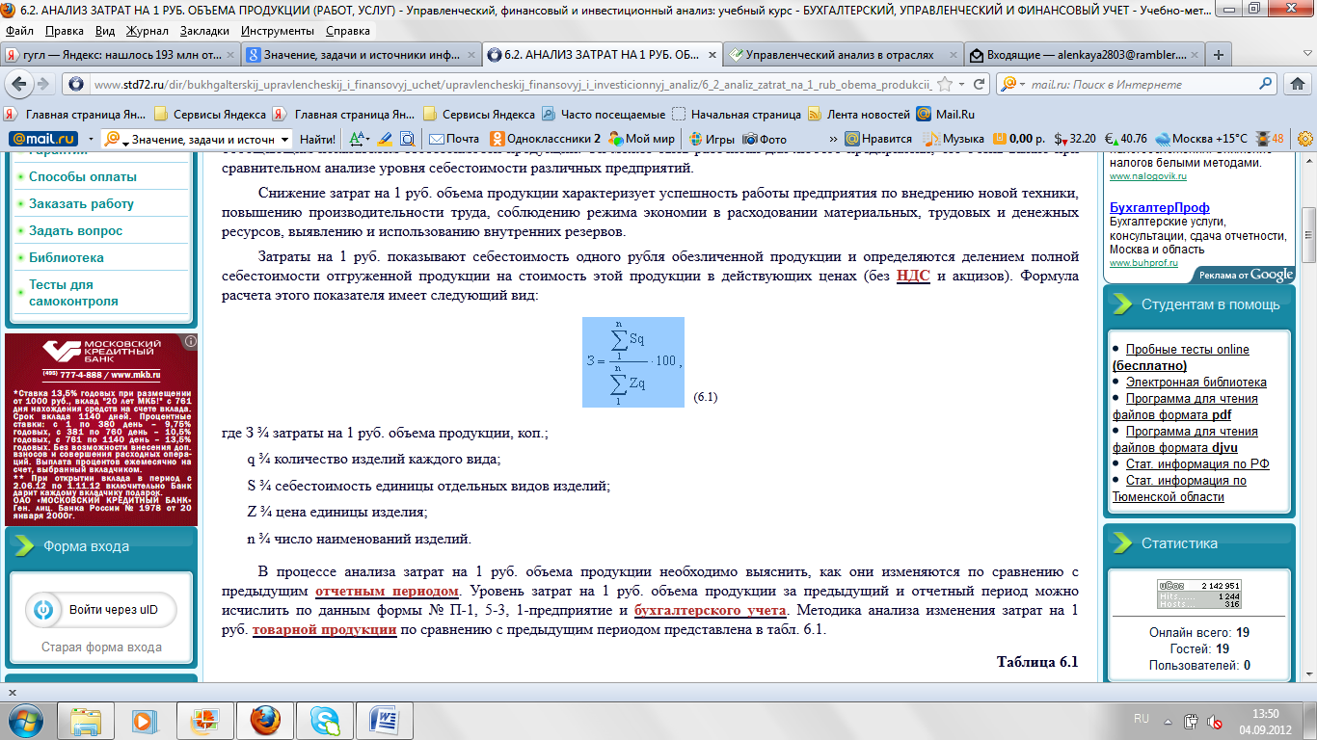Image resolution: width=1317 pixels, height=740 pixels.
Task: Open the Инструменты menu
Action: [x=279, y=31]
